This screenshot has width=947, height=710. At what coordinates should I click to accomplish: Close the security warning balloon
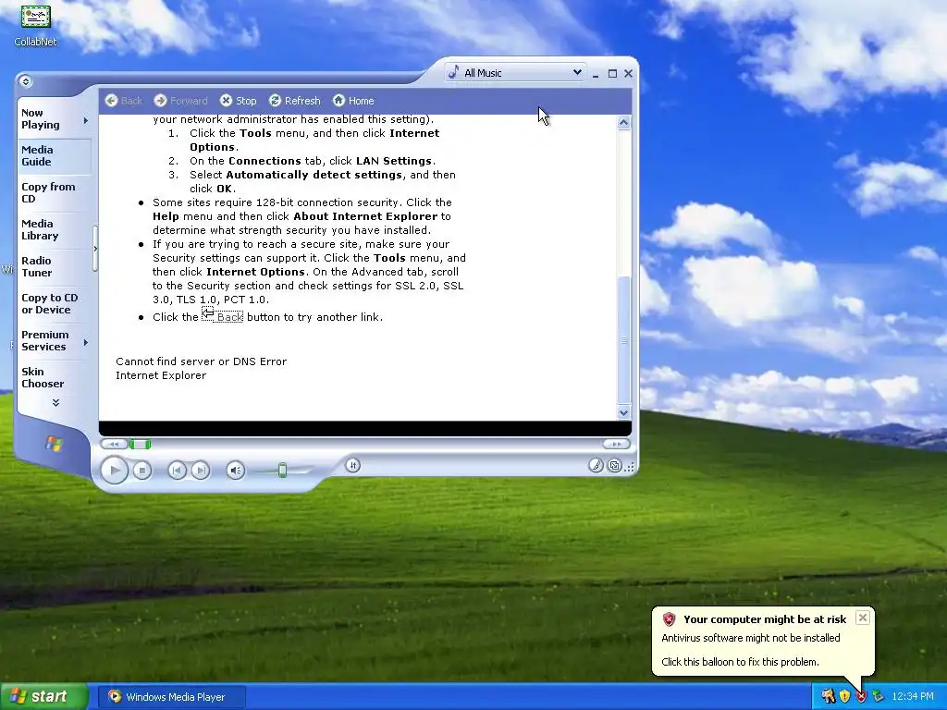(863, 618)
